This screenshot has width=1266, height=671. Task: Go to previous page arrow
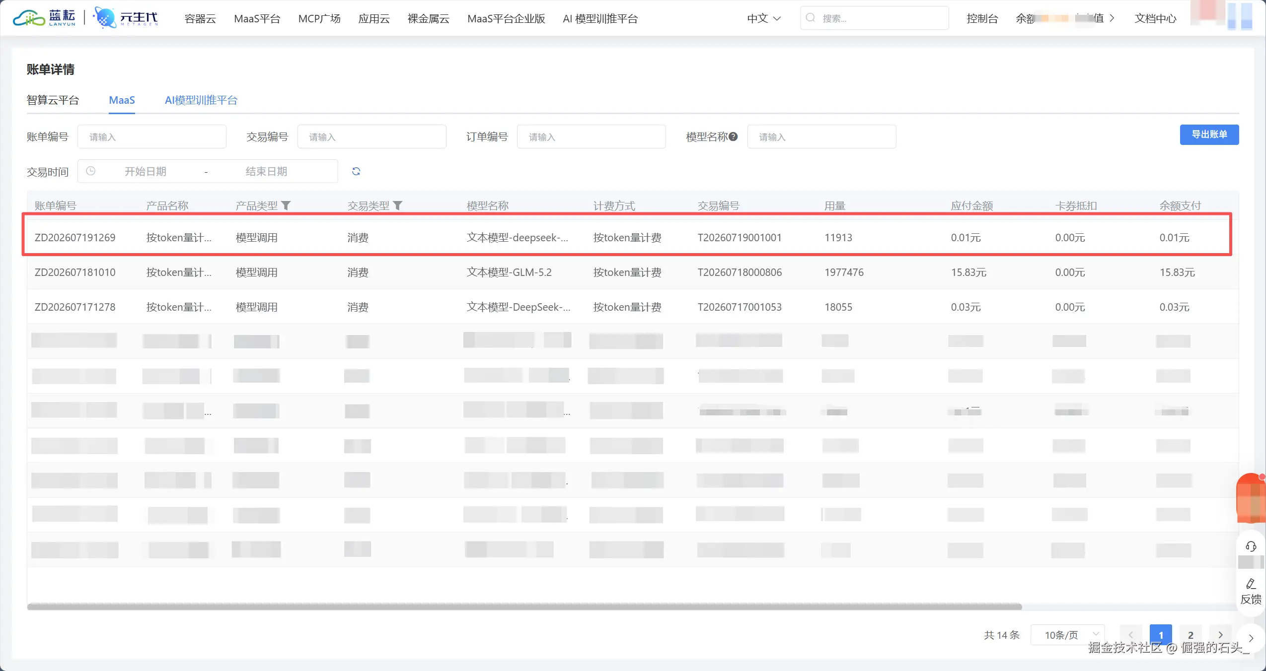[x=1131, y=635]
